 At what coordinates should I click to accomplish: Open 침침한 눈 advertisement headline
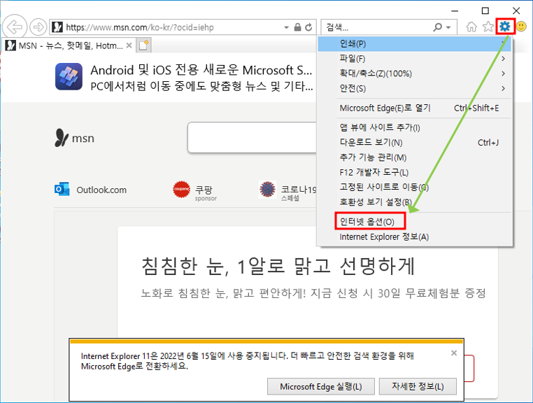click(x=278, y=266)
